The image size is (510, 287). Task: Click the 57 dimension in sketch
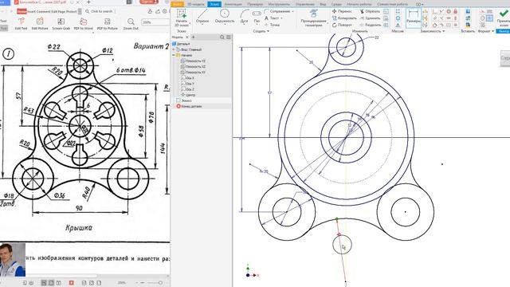tap(269, 93)
